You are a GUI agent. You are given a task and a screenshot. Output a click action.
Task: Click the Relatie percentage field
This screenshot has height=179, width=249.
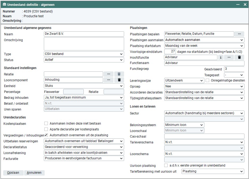pyautogui.click(x=114, y=92)
